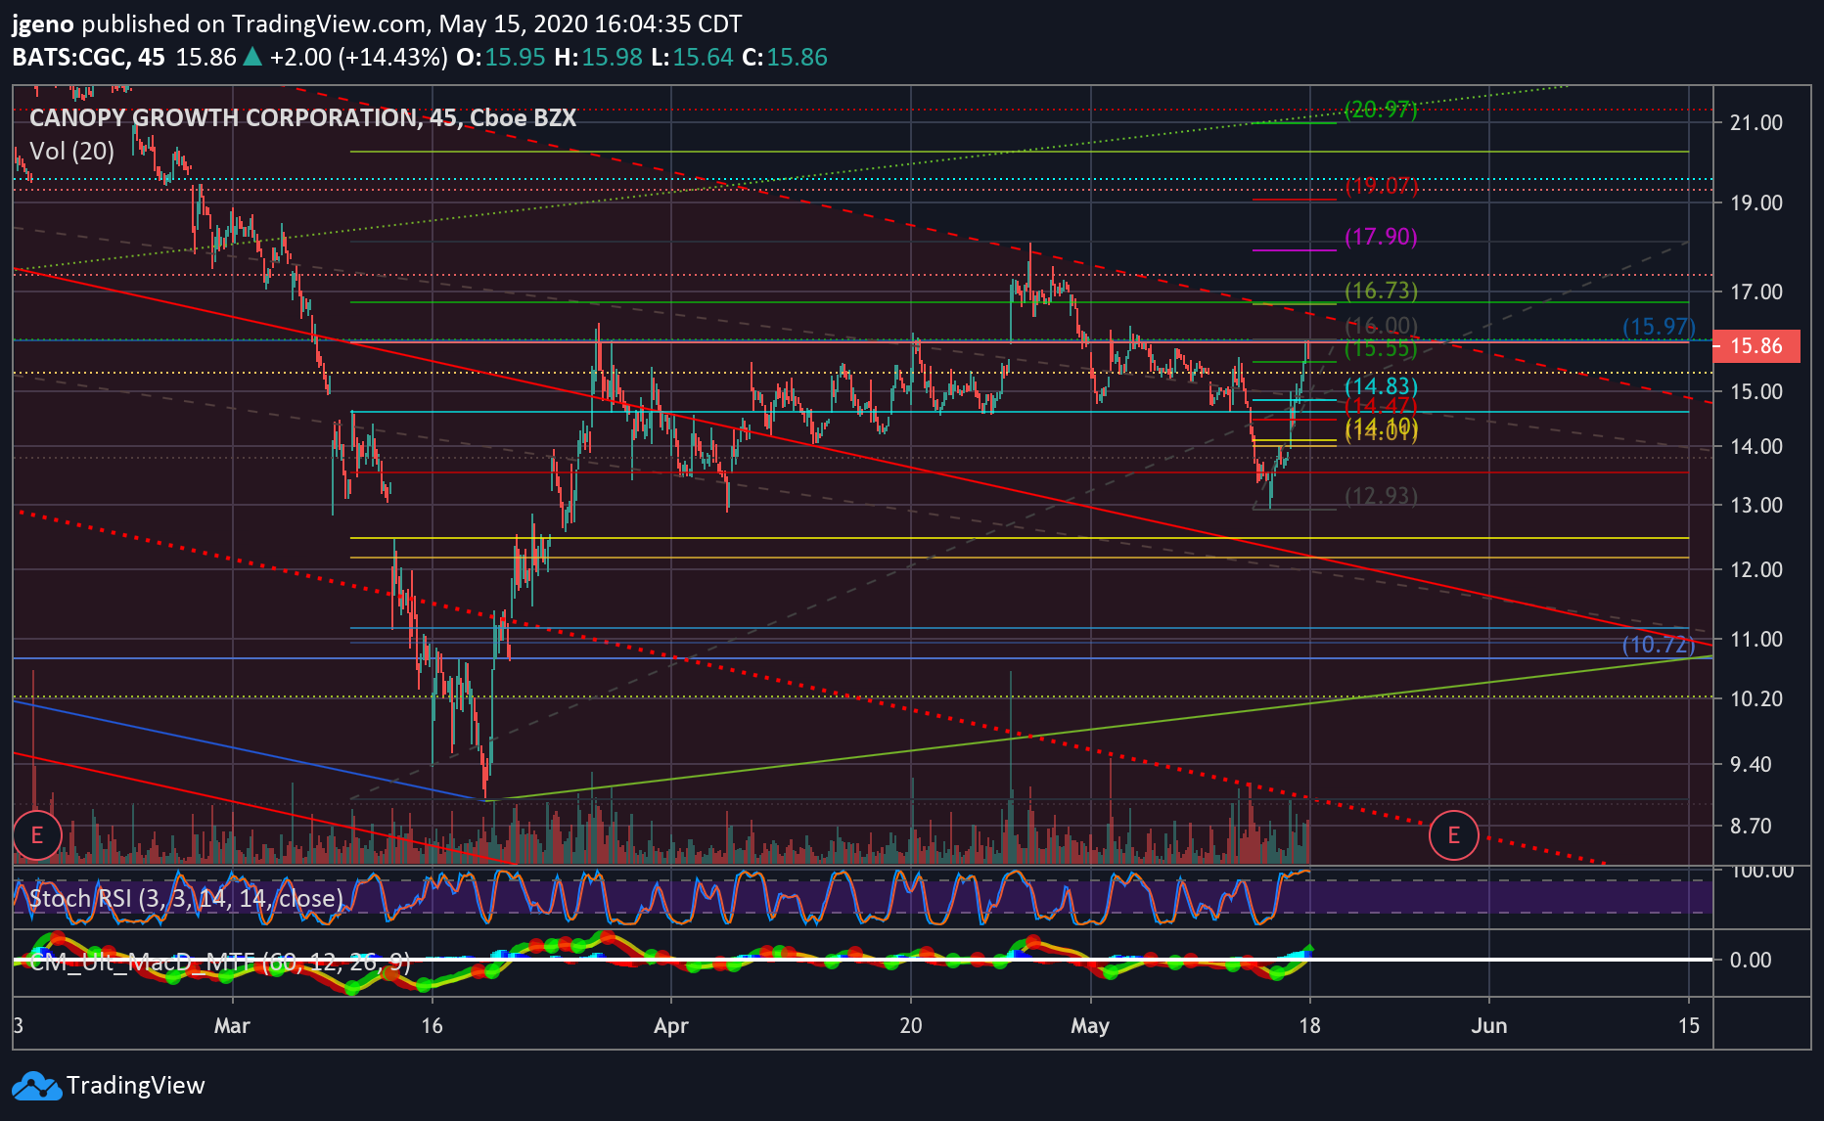This screenshot has height=1121, width=1824.
Task: Click the jgeno author name
Action: (x=43, y=24)
